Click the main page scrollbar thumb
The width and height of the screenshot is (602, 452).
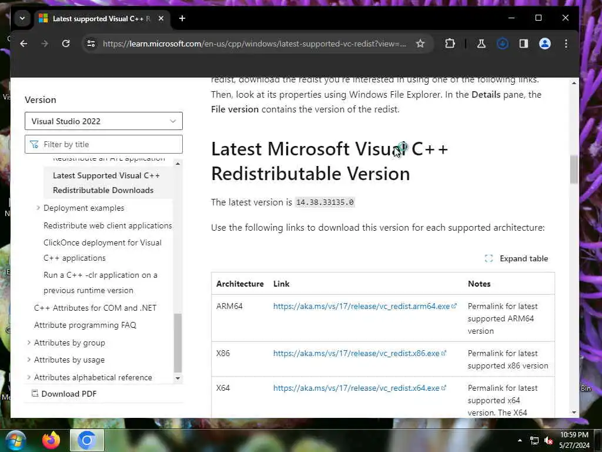pyautogui.click(x=574, y=169)
